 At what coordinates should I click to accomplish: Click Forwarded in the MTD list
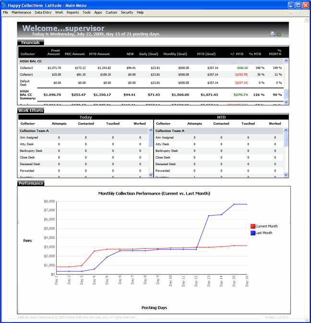pyautogui.click(x=163, y=171)
